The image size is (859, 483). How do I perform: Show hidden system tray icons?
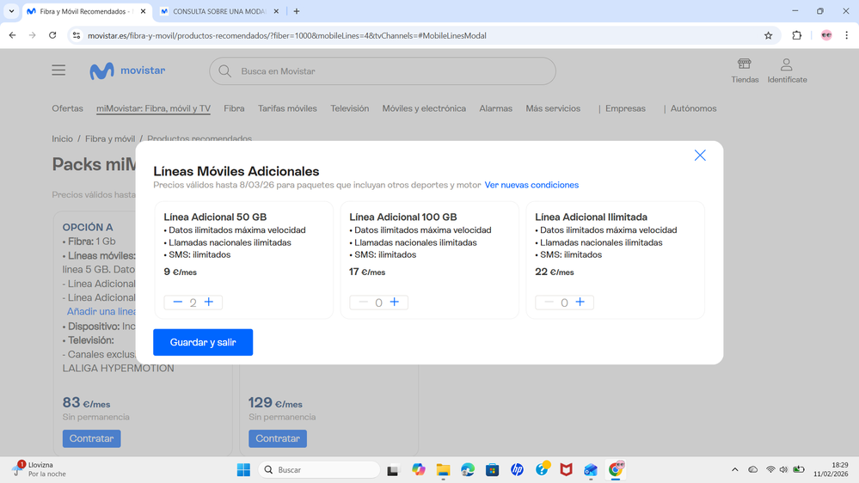point(734,470)
